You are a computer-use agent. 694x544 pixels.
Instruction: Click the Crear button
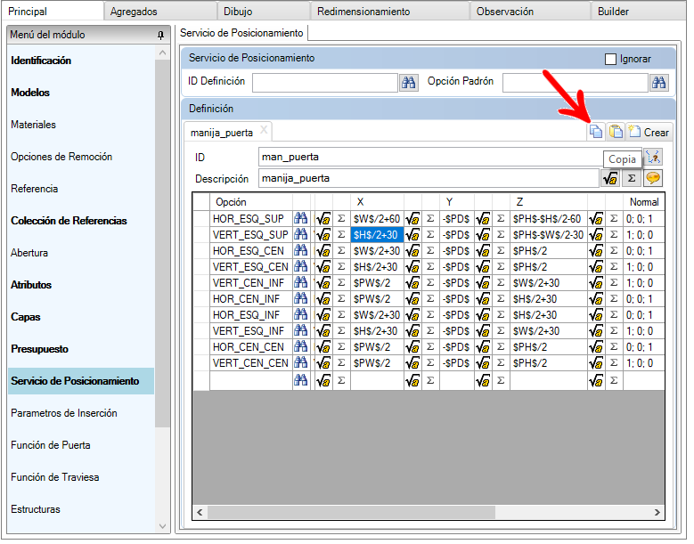[649, 133]
